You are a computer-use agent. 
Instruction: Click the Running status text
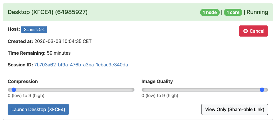(257, 12)
